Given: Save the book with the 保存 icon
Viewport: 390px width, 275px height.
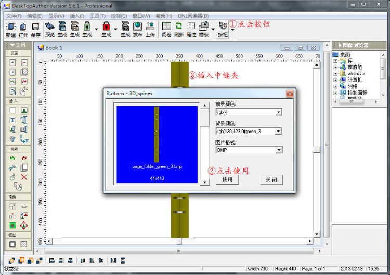Looking at the screenshot, I should pos(35,30).
